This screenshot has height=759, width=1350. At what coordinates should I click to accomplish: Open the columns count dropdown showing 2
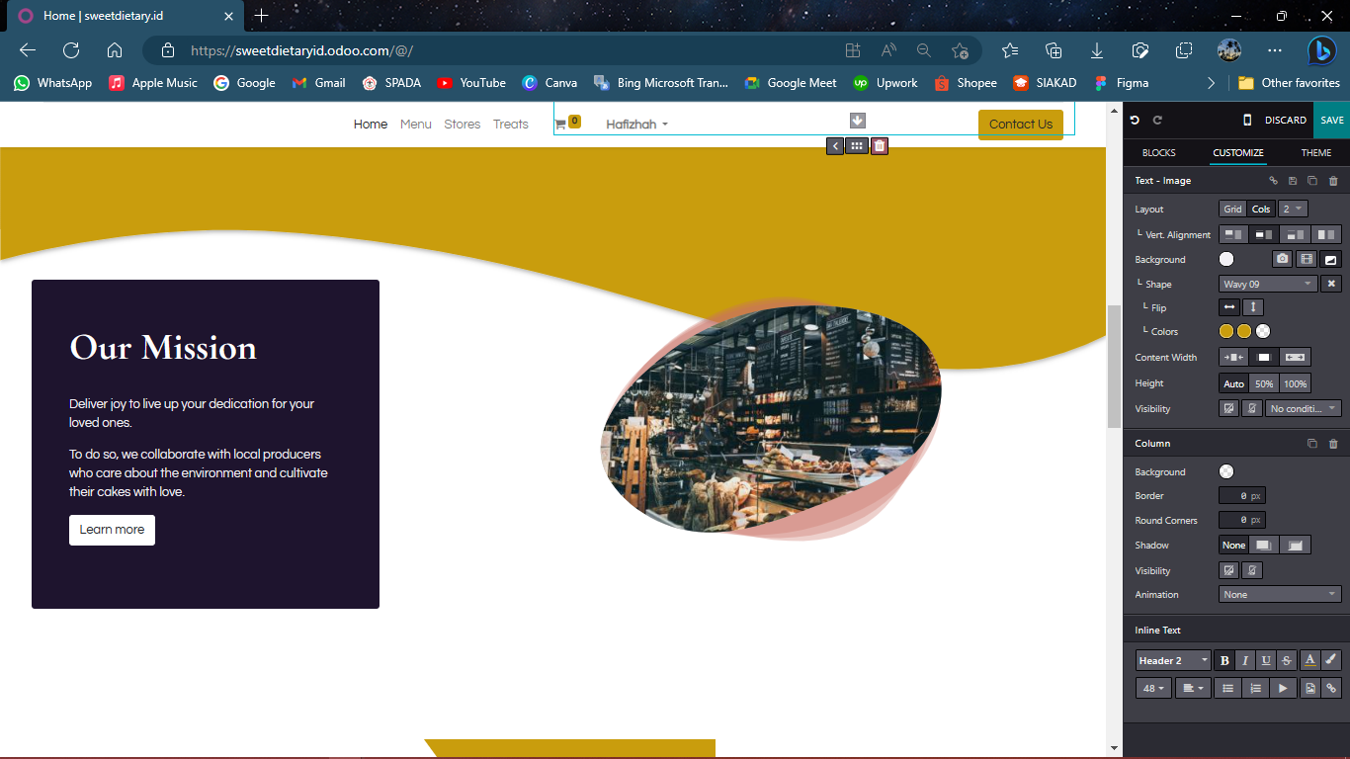(1293, 209)
